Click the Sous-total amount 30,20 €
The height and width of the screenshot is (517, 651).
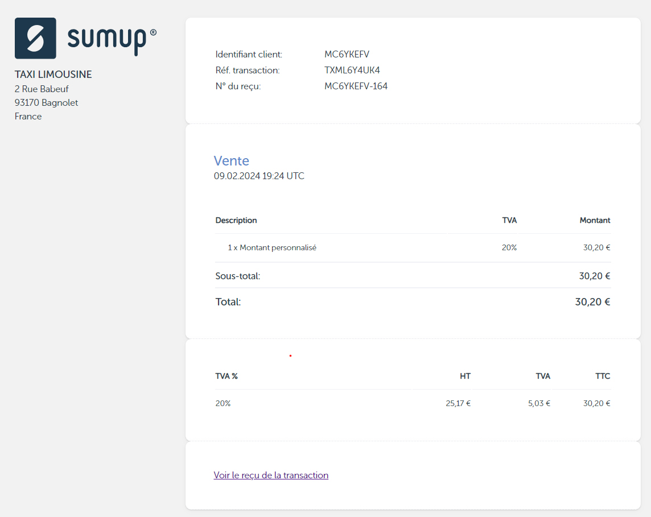pyautogui.click(x=595, y=276)
